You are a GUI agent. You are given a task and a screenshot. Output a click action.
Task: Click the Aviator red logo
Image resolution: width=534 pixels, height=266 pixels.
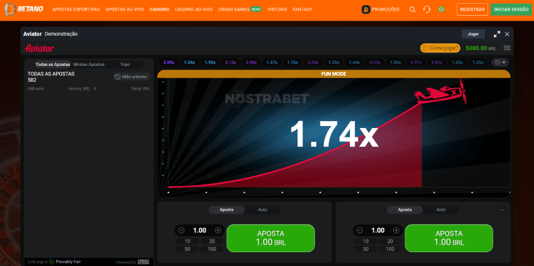pyautogui.click(x=39, y=48)
